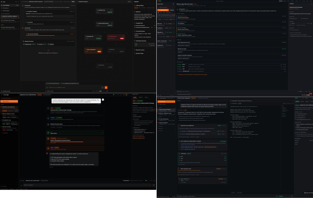
Task: Select User Review node in graph
Action: pyautogui.click(x=105, y=66)
